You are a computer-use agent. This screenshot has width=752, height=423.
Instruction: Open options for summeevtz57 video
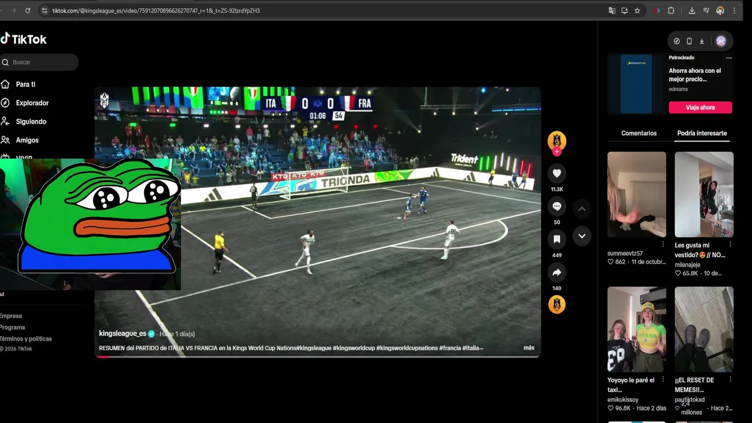(x=663, y=244)
